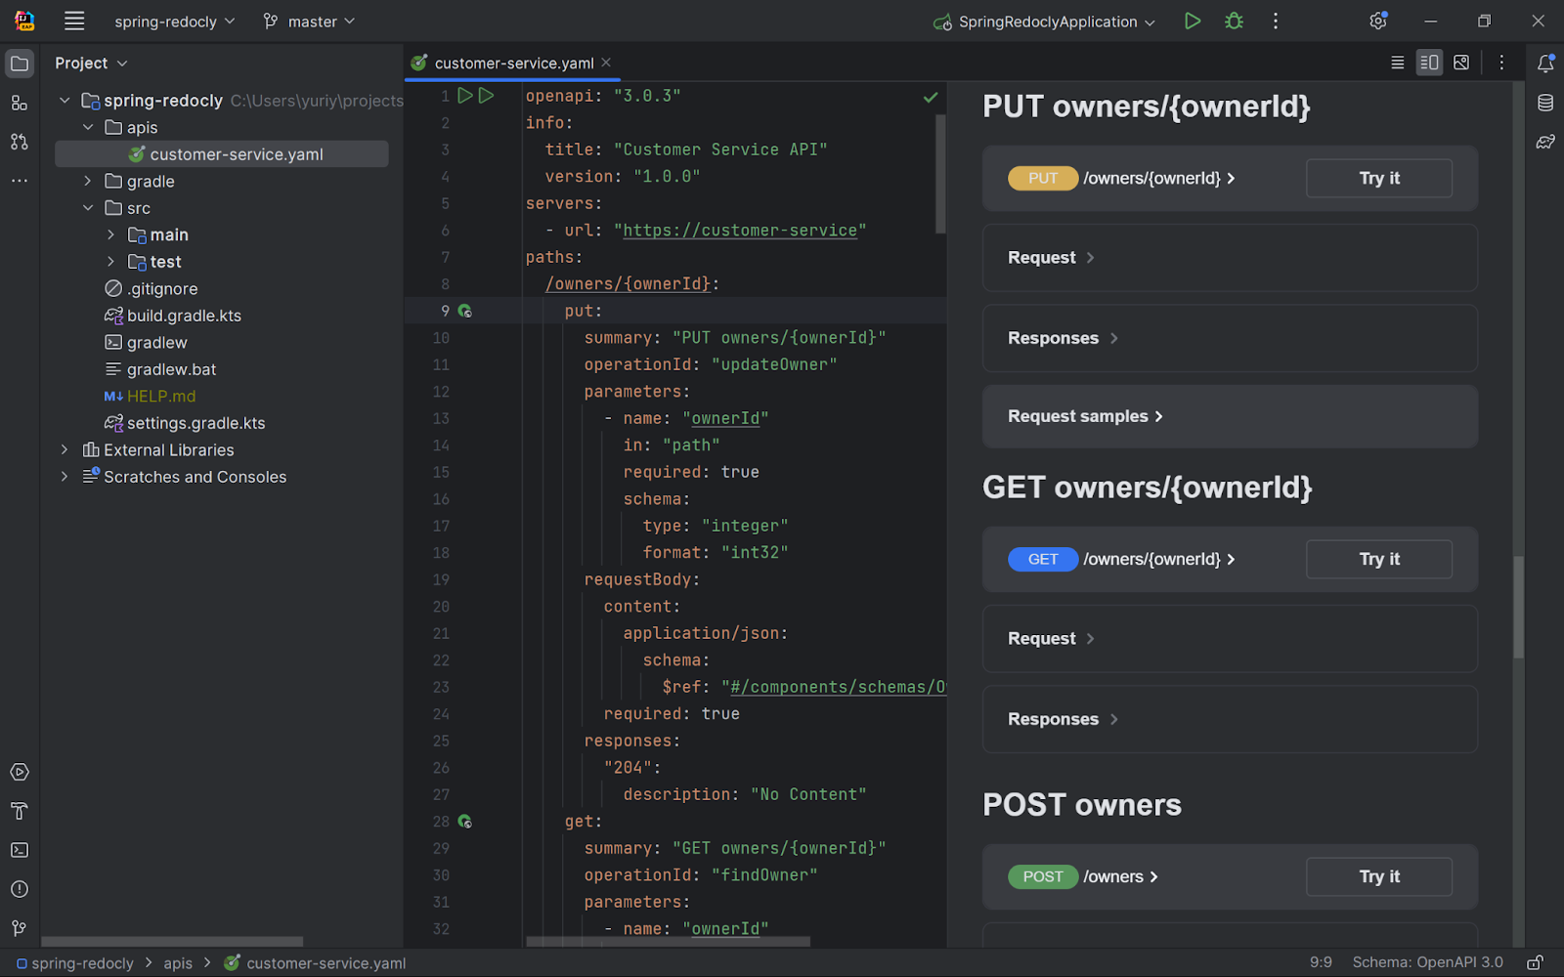Open the master branch dropdown
Screen dimensions: 1564x977
(x=309, y=21)
